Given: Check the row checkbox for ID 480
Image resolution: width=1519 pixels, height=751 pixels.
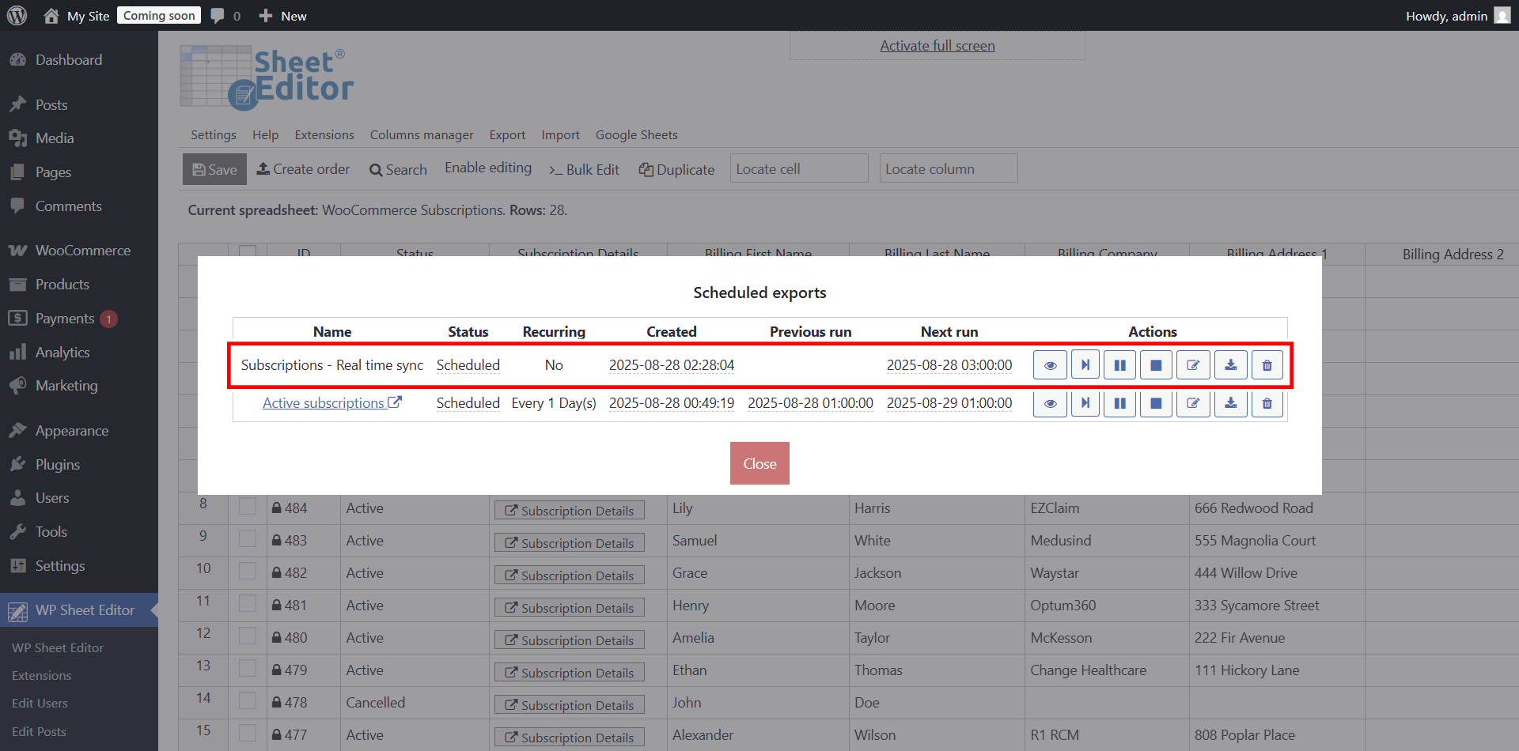Looking at the screenshot, I should pyautogui.click(x=248, y=636).
